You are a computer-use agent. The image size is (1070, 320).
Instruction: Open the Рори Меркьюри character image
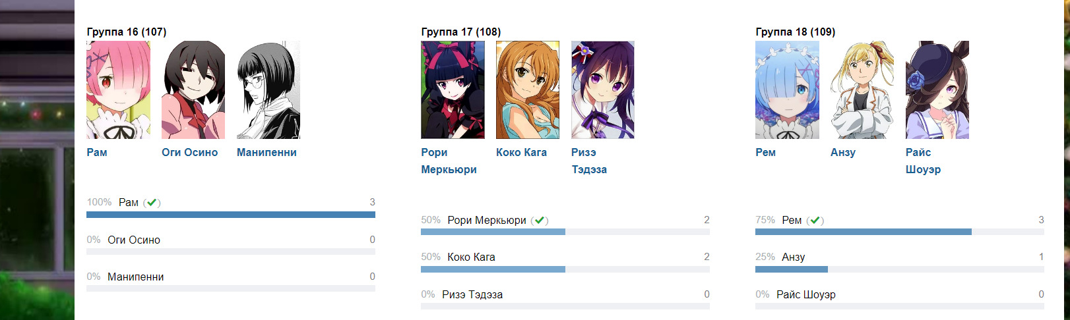point(453,90)
